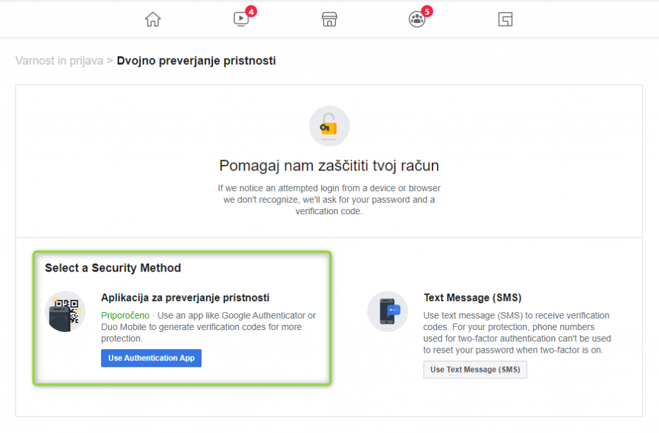Click Dvojno preverjanje pristnosti breadcrumb title
This screenshot has height=433, width=659.
pyautogui.click(x=196, y=61)
